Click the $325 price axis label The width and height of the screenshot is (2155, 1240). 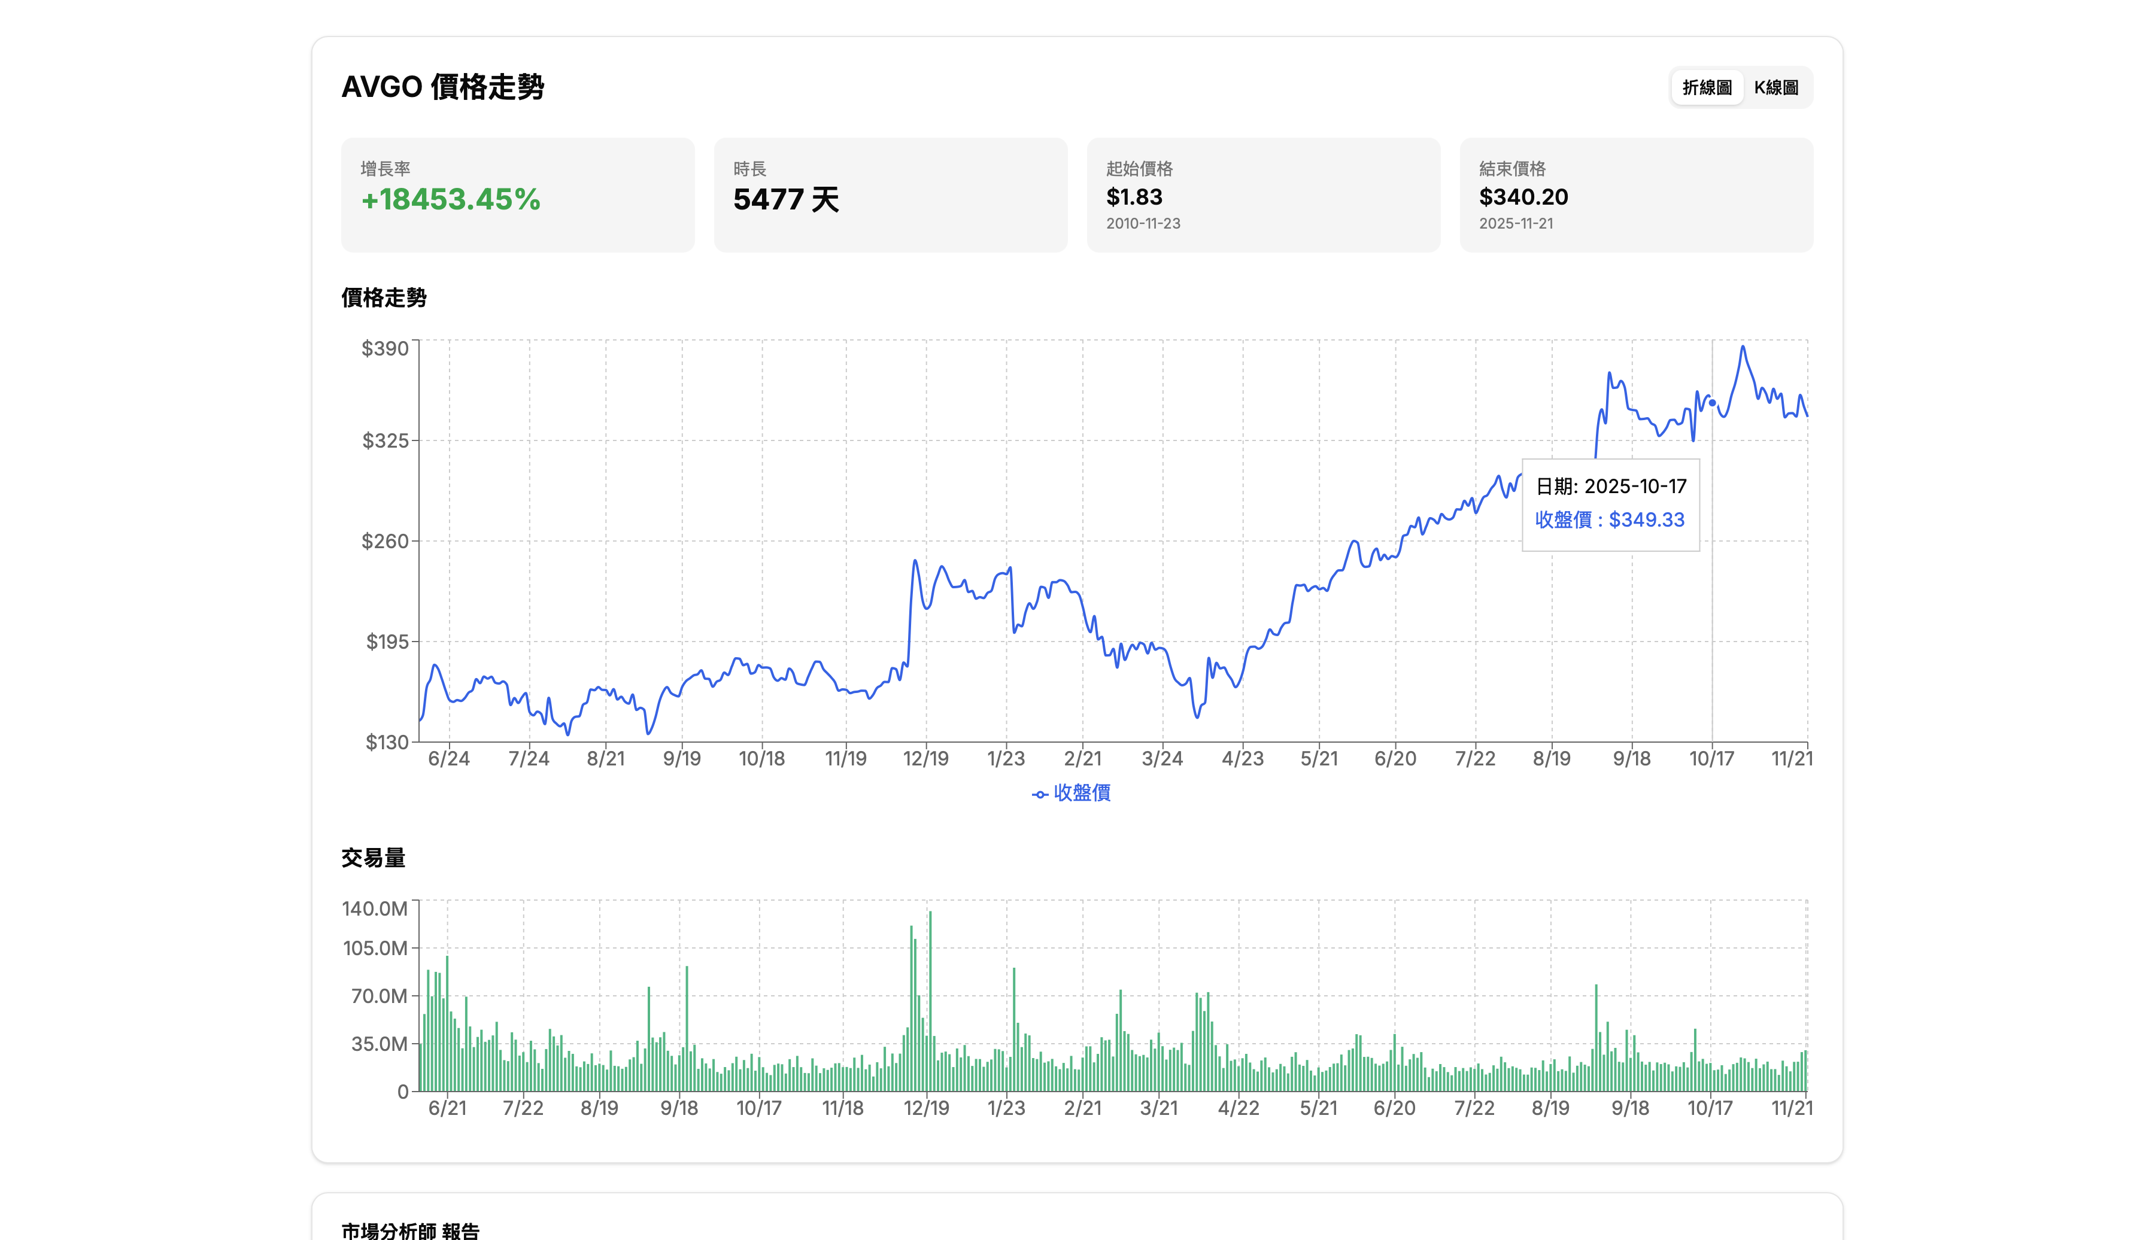(385, 440)
